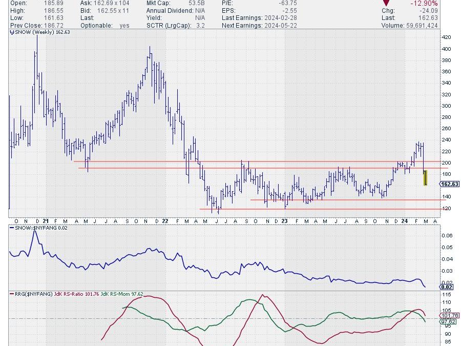Select the P/E value -63.75

[x=288, y=3]
